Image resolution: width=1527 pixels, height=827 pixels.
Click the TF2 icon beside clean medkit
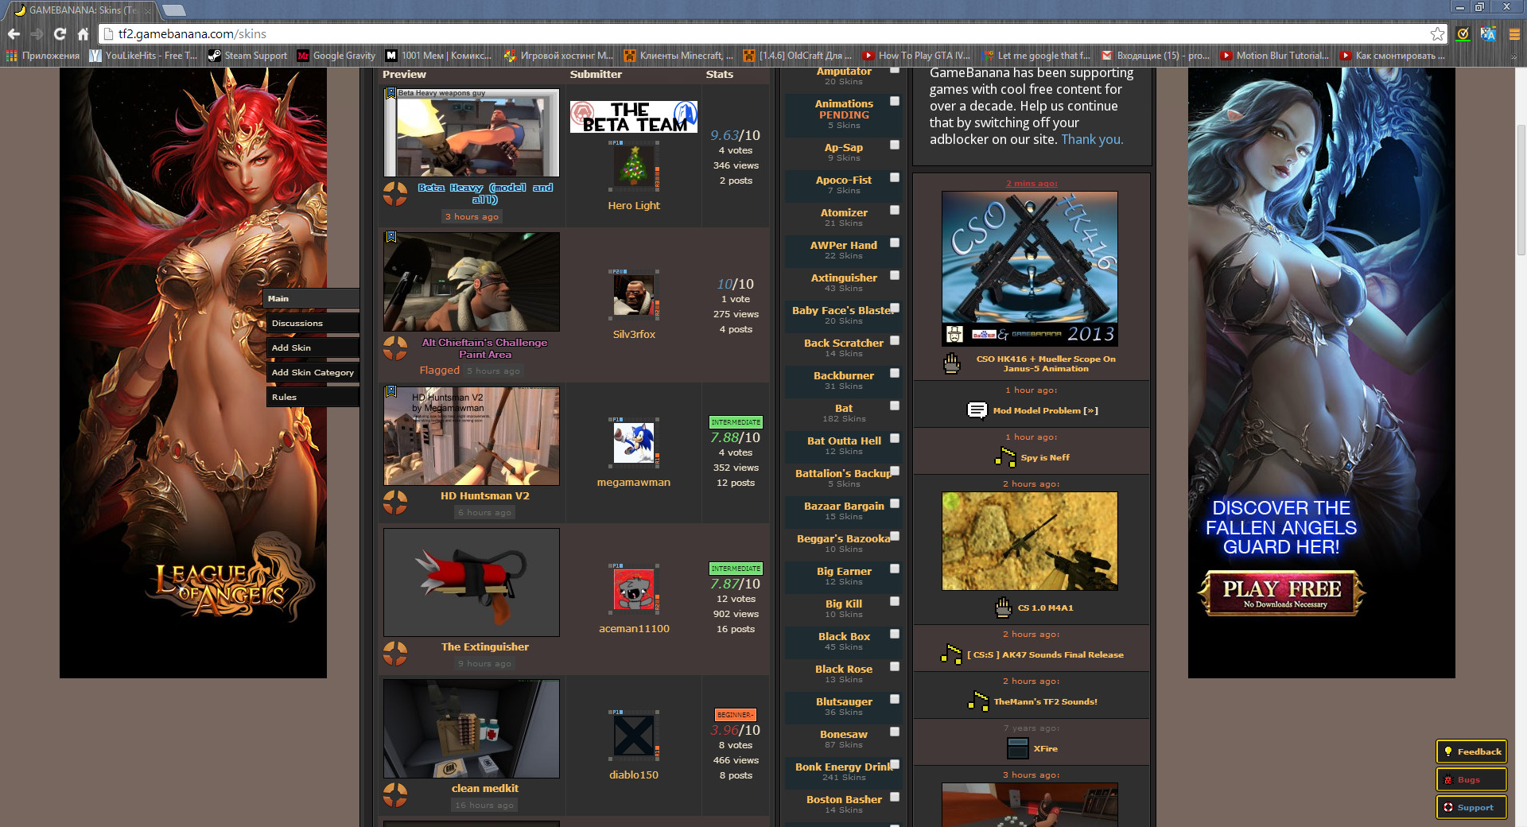click(395, 794)
